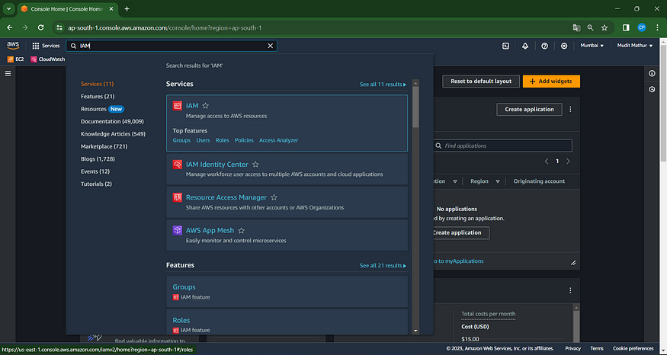This screenshot has width=667, height=355.
Task: Open Privacy link in footer
Action: point(573,349)
